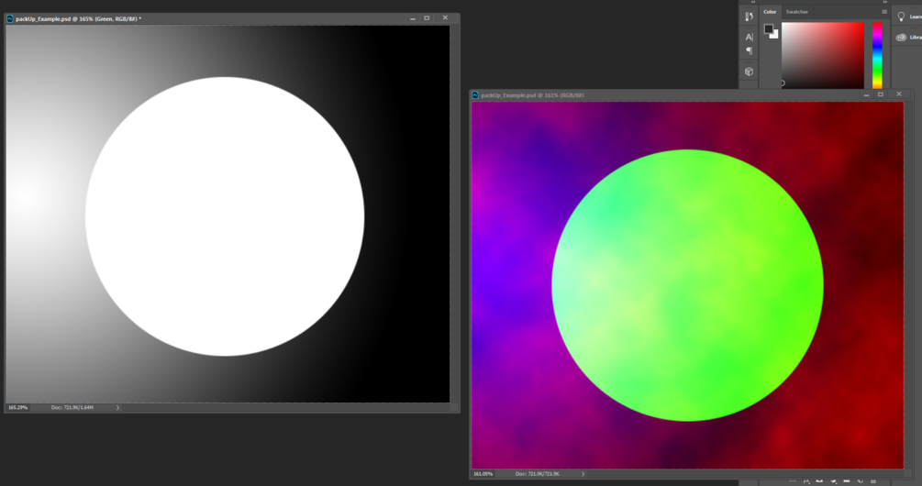Open the Character panel icon

tap(750, 37)
